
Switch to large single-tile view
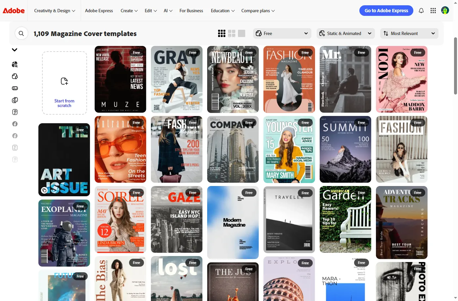242,33
